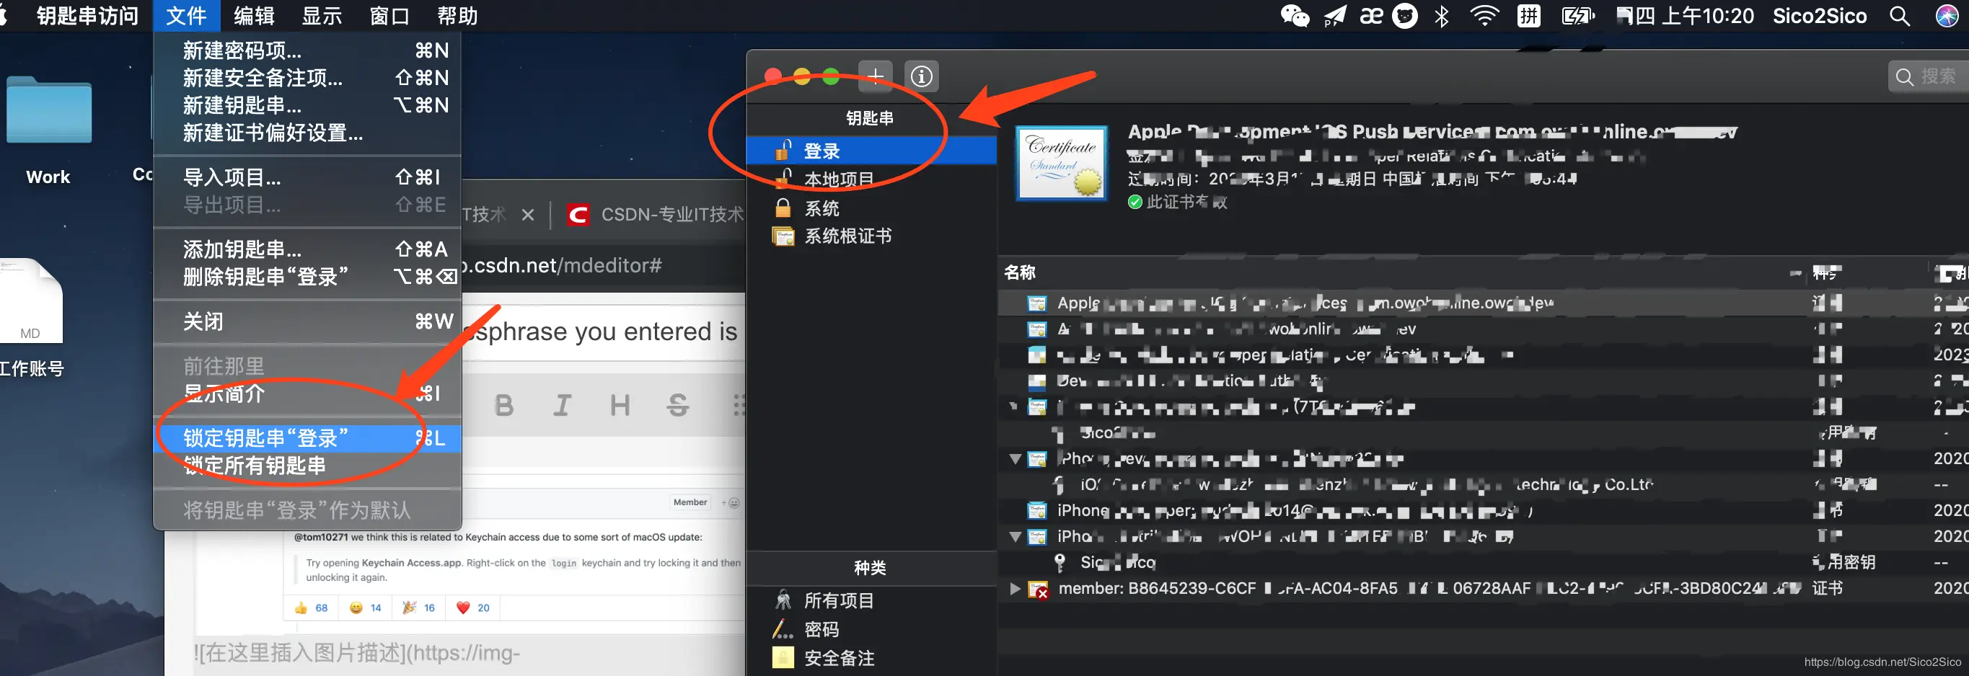1969x676 pixels.
Task: Click the paper plane icon in menu bar
Action: [1334, 15]
